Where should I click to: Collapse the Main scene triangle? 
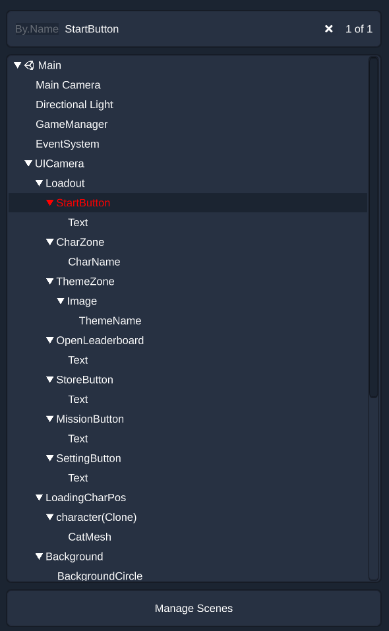tap(17, 65)
